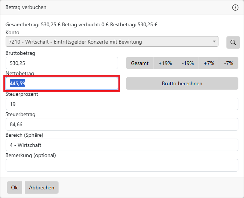The width and height of the screenshot is (244, 198).
Task: Focus the Nettobetrag field showing 445,59
Action: coord(62,83)
